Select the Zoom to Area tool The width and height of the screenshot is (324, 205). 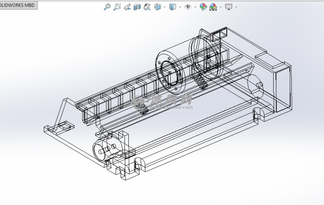point(117,7)
